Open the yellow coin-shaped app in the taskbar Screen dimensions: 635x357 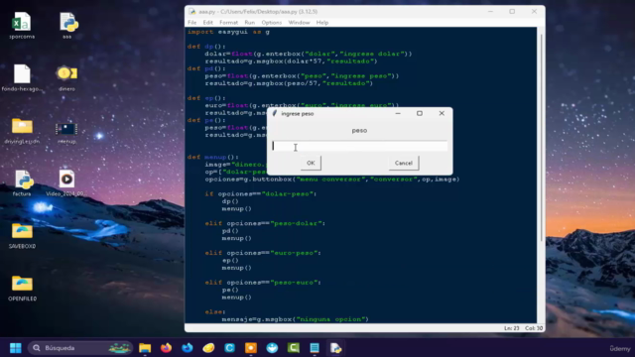pos(208,348)
